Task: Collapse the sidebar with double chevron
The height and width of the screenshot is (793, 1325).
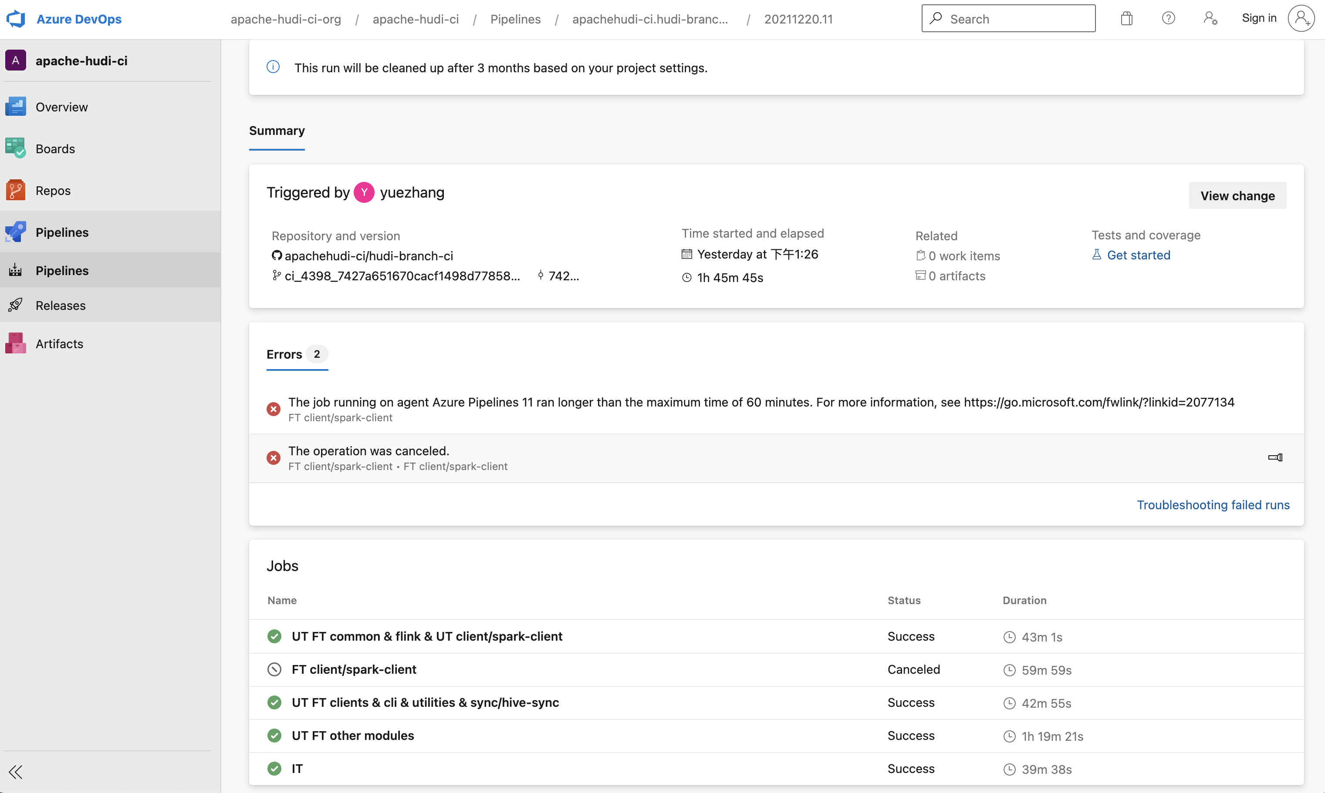Action: coord(16,772)
